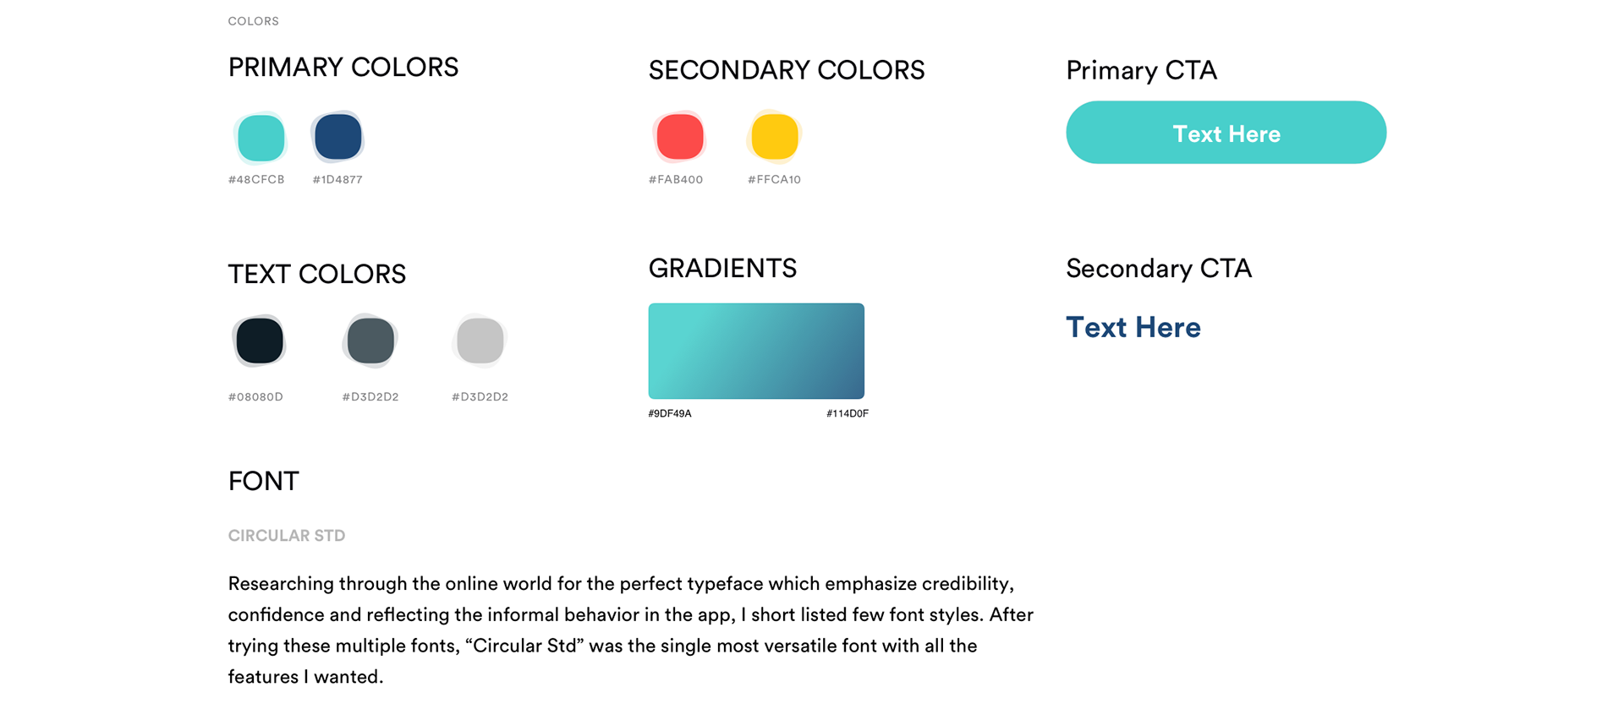Pick the light gray text color swatch

coord(480,341)
